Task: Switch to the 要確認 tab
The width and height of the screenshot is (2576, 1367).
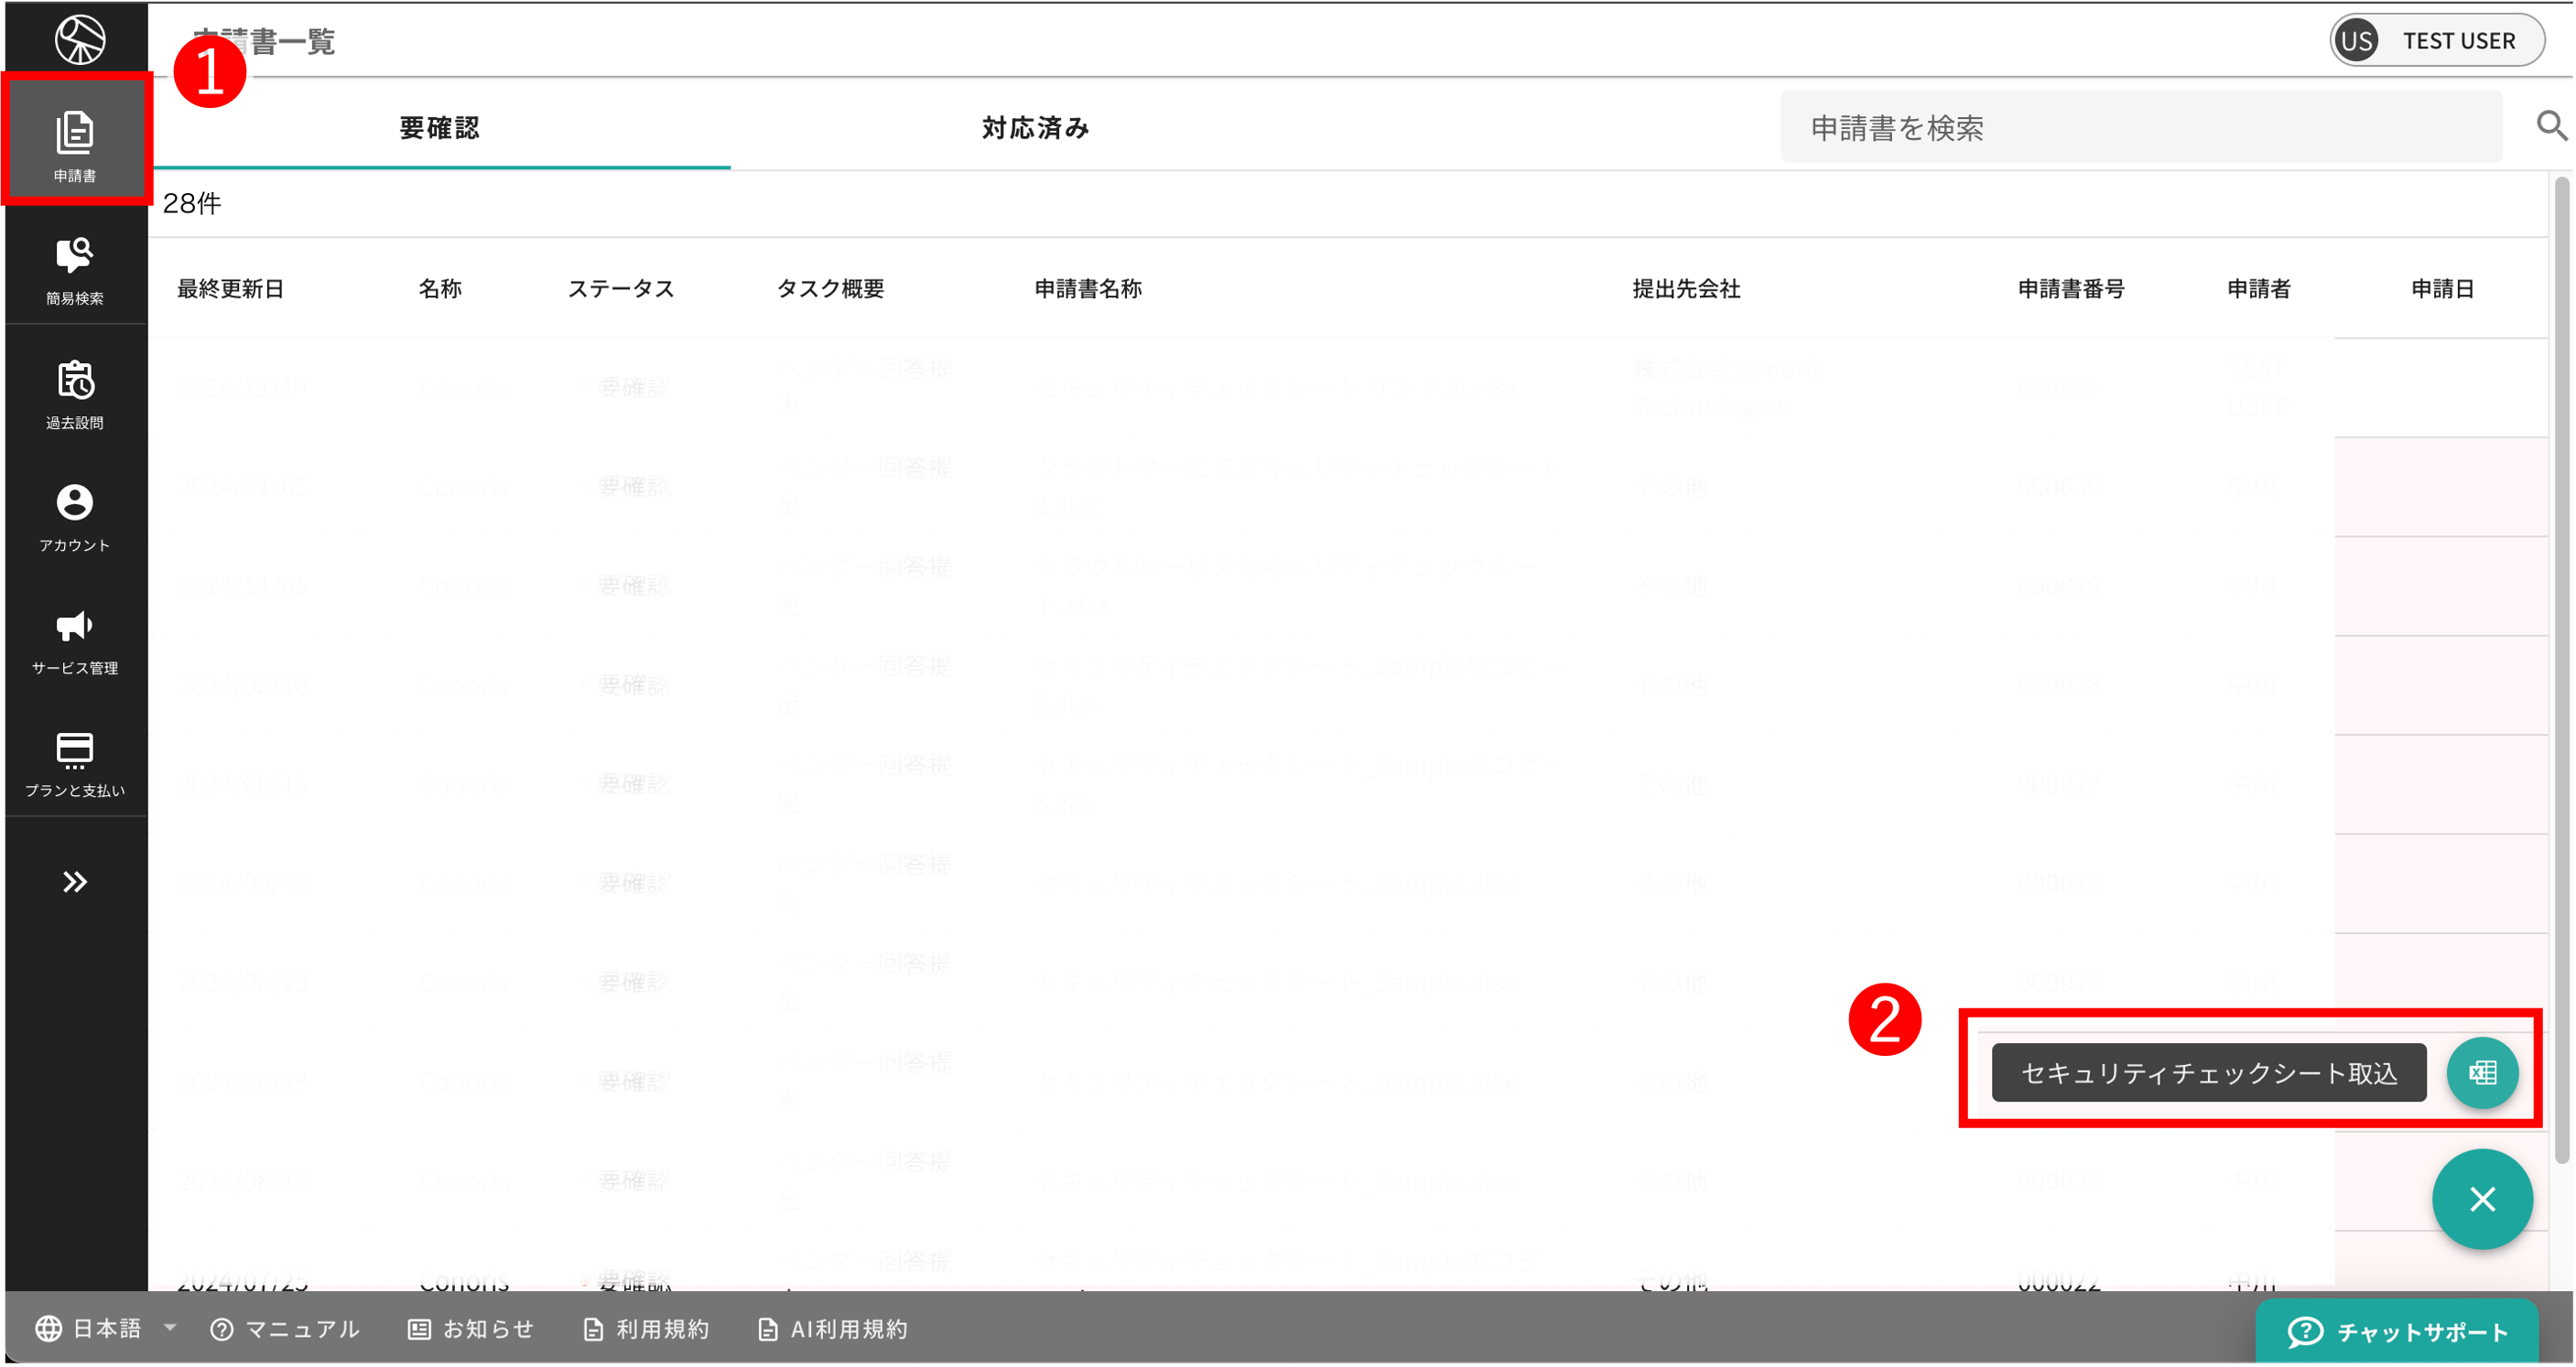Action: click(439, 128)
